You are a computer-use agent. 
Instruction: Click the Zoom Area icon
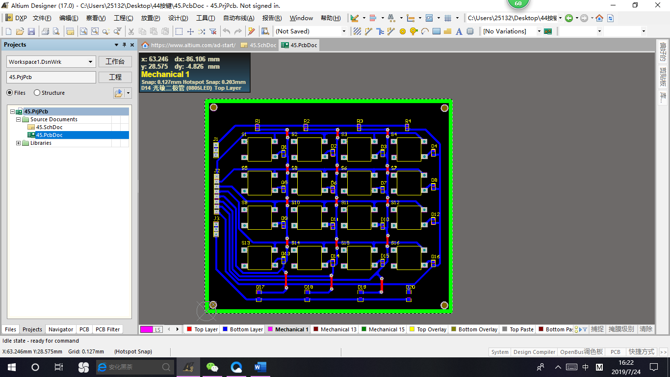point(95,31)
